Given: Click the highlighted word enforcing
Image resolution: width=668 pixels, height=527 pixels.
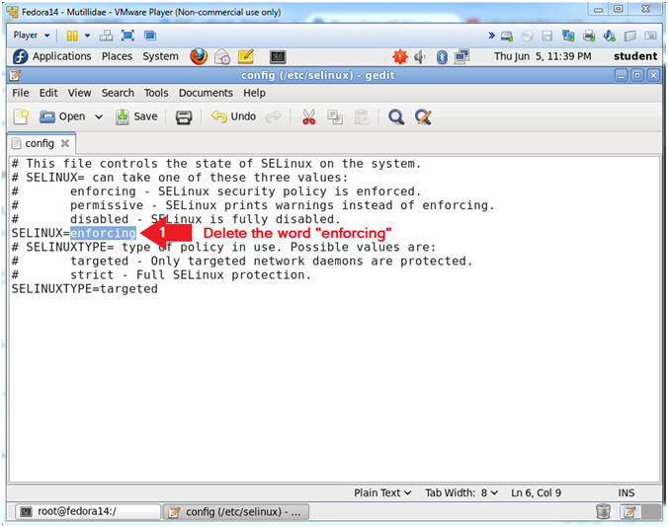Looking at the screenshot, I should (103, 233).
